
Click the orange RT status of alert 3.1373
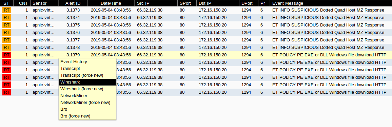click(x=7, y=10)
